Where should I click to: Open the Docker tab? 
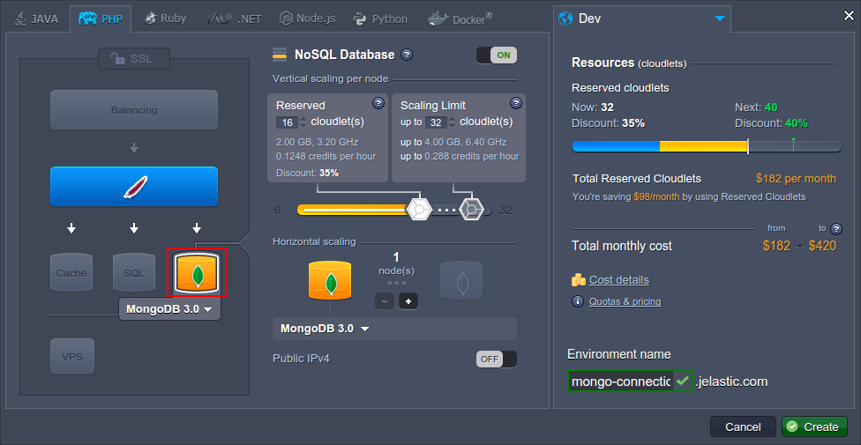click(460, 19)
